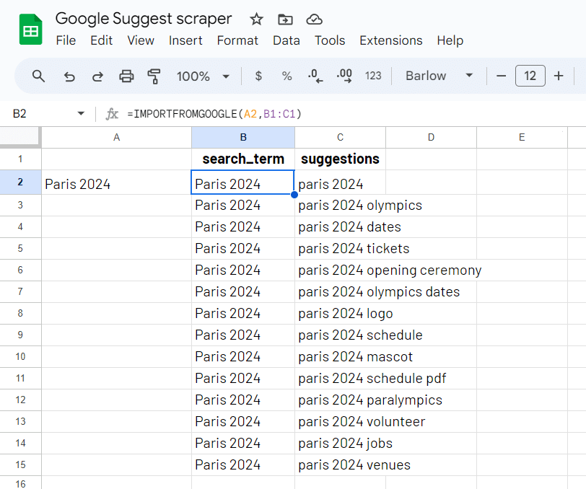Undo the last action

pyautogui.click(x=69, y=76)
